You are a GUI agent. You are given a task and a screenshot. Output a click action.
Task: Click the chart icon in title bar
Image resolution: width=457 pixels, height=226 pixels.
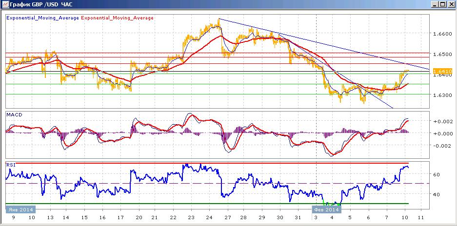coord(5,5)
